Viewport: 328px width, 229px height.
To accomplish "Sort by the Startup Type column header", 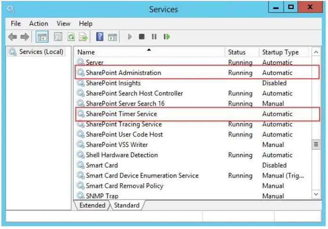I will tap(280, 52).
